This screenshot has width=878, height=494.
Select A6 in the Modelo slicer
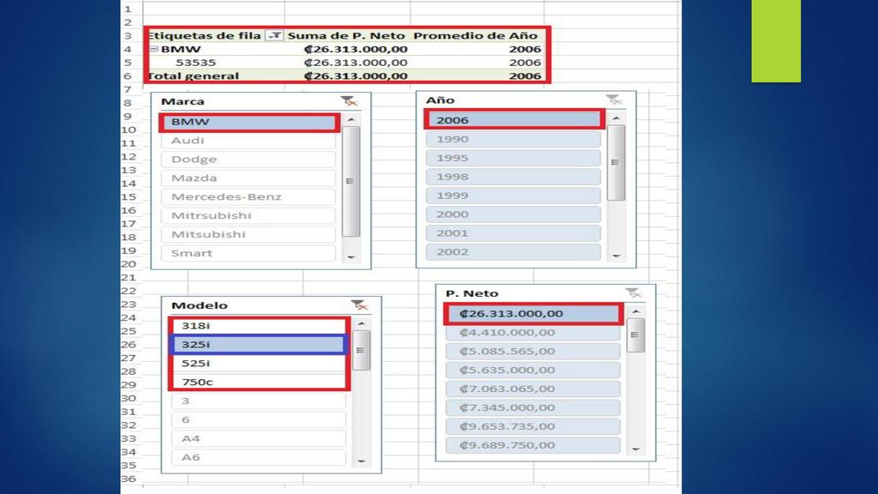pos(259,457)
